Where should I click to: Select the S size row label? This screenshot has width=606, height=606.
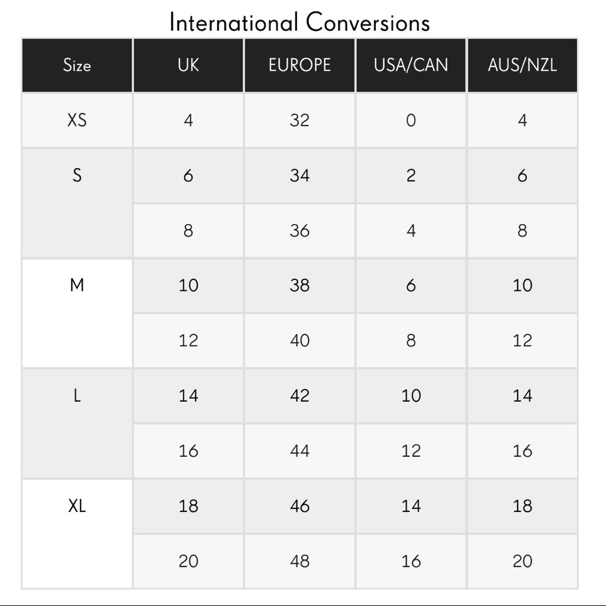(x=77, y=175)
